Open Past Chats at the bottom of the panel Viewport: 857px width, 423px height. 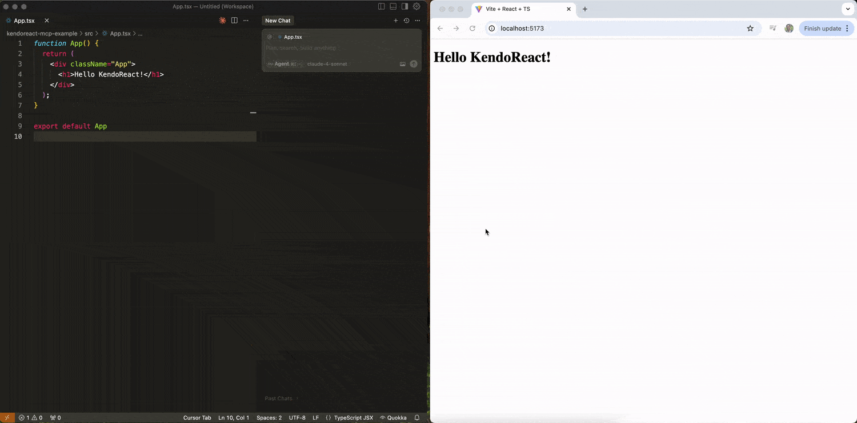[x=278, y=398]
